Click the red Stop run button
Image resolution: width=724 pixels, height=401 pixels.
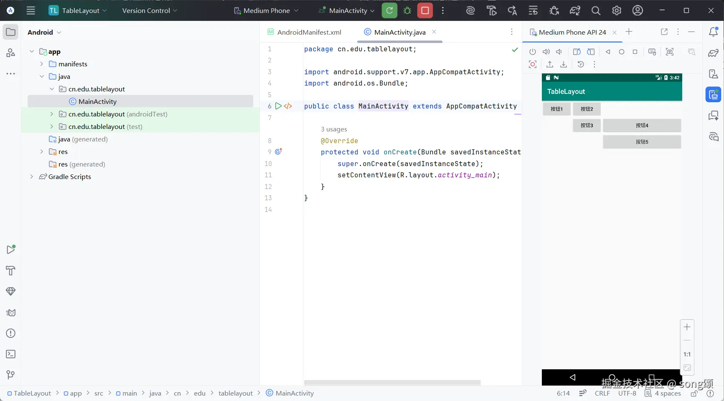(425, 10)
